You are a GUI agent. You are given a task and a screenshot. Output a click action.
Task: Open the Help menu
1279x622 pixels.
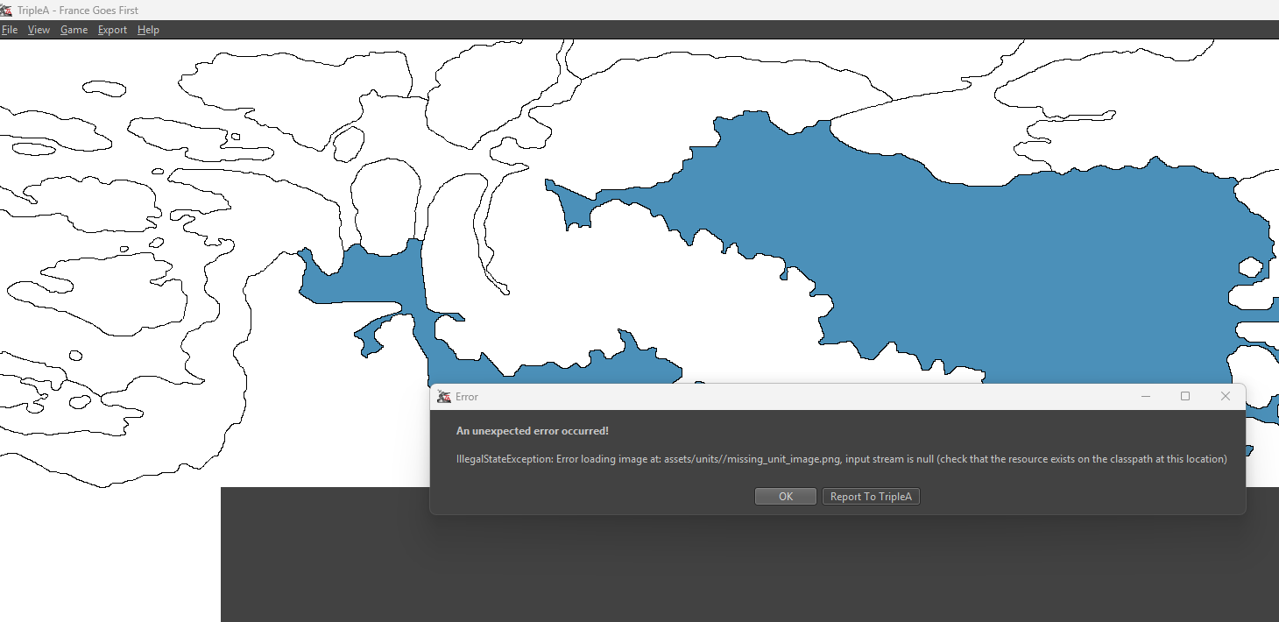point(148,30)
